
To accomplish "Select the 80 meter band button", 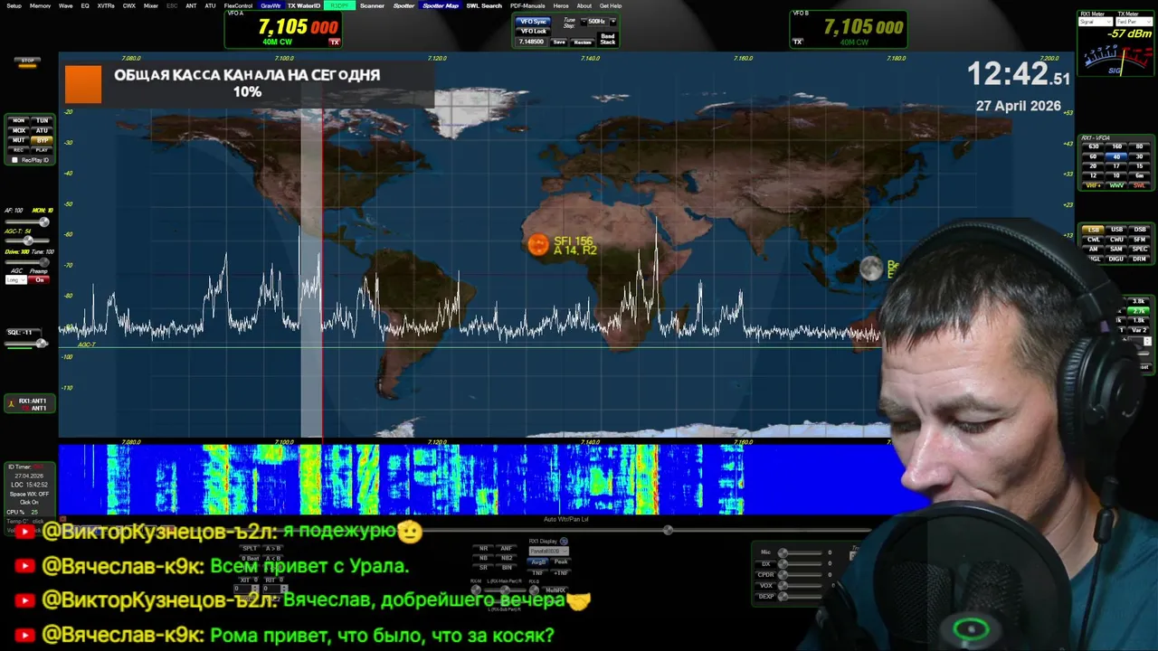I will pyautogui.click(x=1139, y=146).
